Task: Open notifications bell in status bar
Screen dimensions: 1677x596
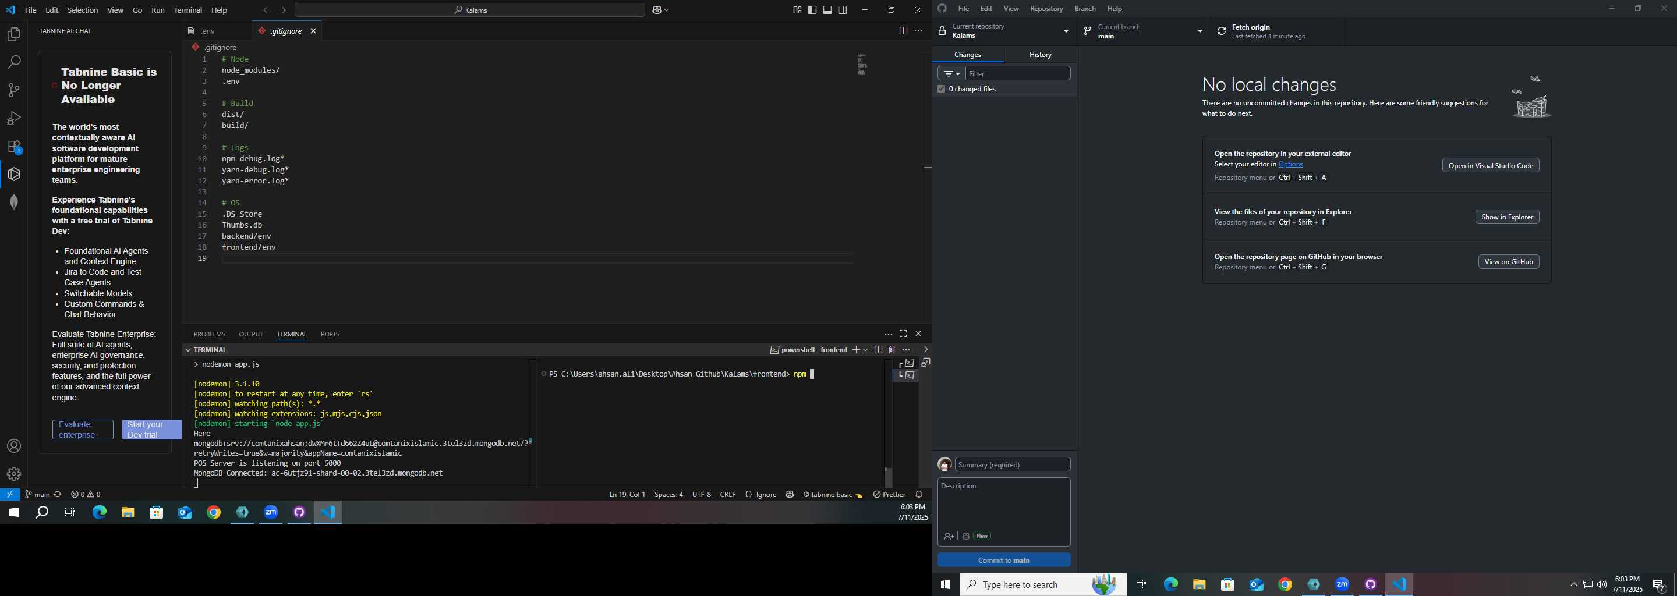Action: (x=919, y=495)
